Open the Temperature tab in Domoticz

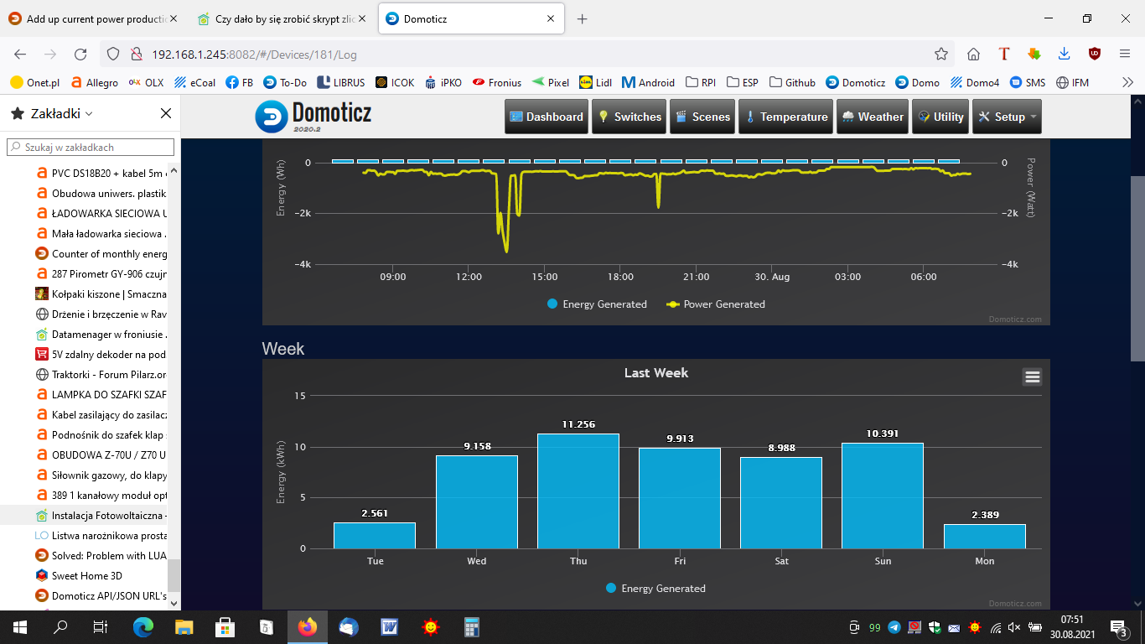coord(786,117)
